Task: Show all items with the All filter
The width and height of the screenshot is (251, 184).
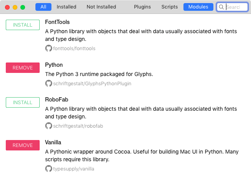Action: (43, 7)
